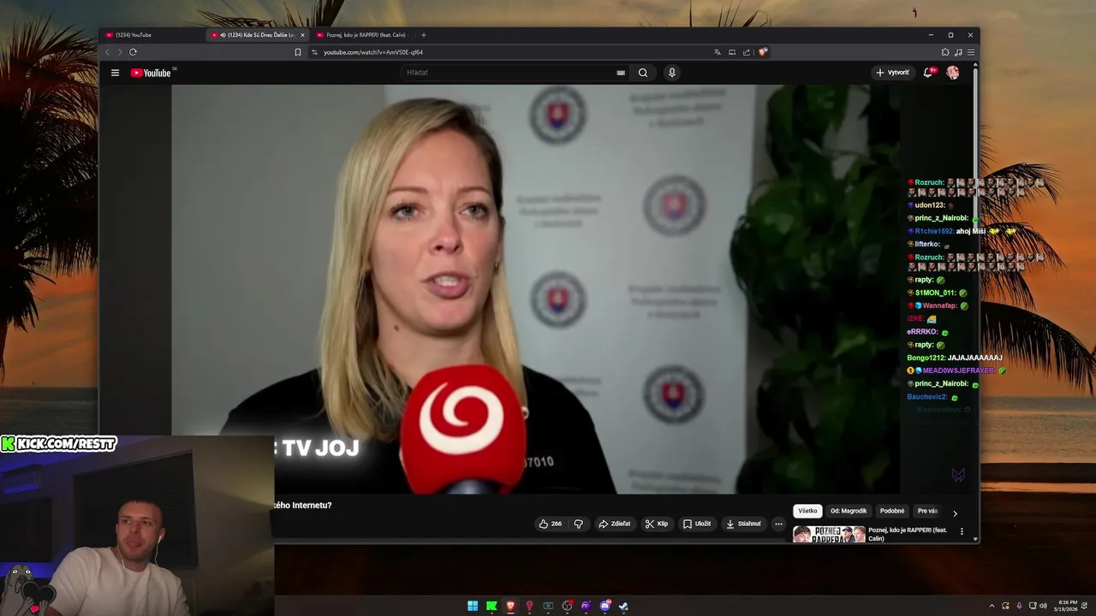This screenshot has height=616, width=1096.
Task: Open YouTube notifications bell
Action: (x=928, y=73)
